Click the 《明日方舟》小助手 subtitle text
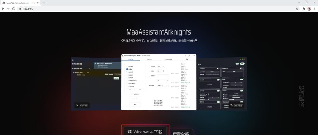 tap(159, 41)
